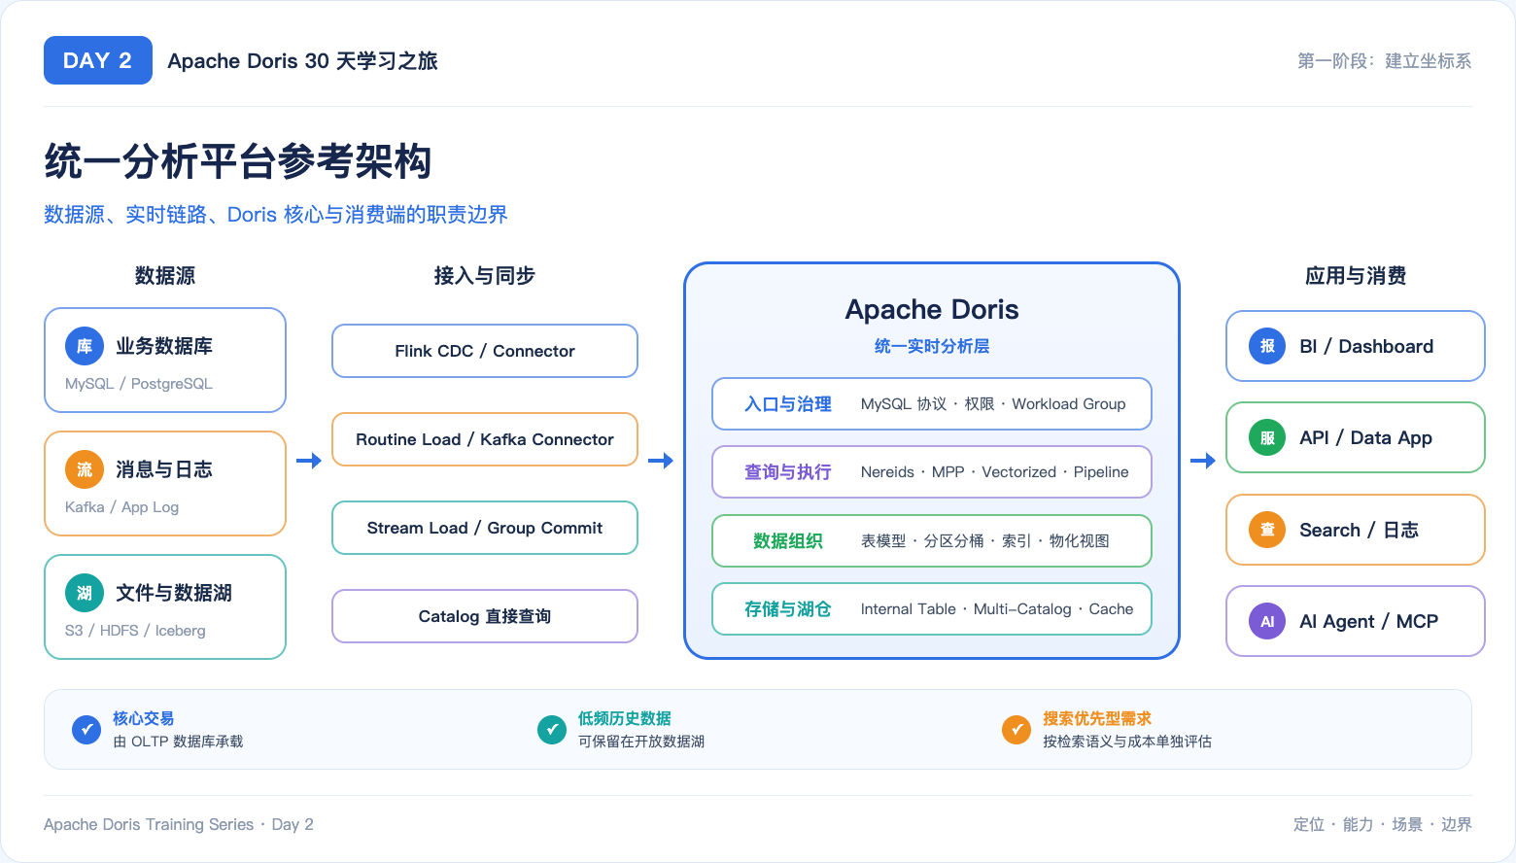Screen dimensions: 1516x863
Task: Click the 第一阶段：建立坐标系 text
Action: tap(1385, 61)
